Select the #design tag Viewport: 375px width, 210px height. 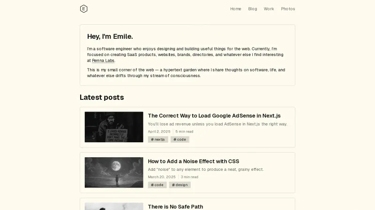[180, 185]
